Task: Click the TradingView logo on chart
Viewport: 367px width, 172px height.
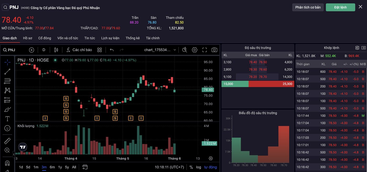Action: coord(23,147)
